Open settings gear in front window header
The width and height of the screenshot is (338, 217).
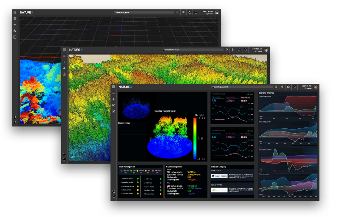click(282, 87)
